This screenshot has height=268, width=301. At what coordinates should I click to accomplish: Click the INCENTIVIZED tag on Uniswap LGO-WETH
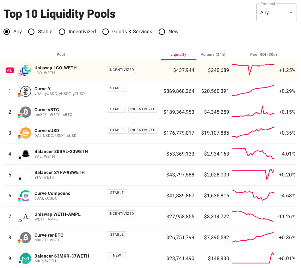(x=121, y=70)
